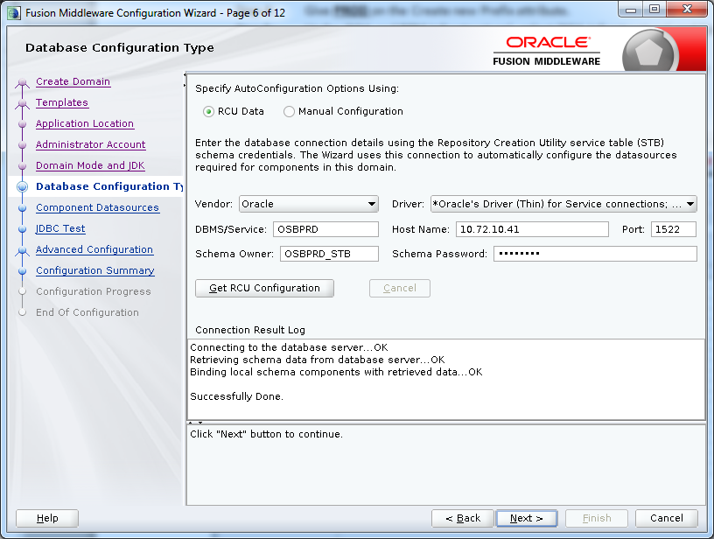The height and width of the screenshot is (539, 714).
Task: Open the Vendor dropdown showing Oracle
Action: click(x=309, y=204)
